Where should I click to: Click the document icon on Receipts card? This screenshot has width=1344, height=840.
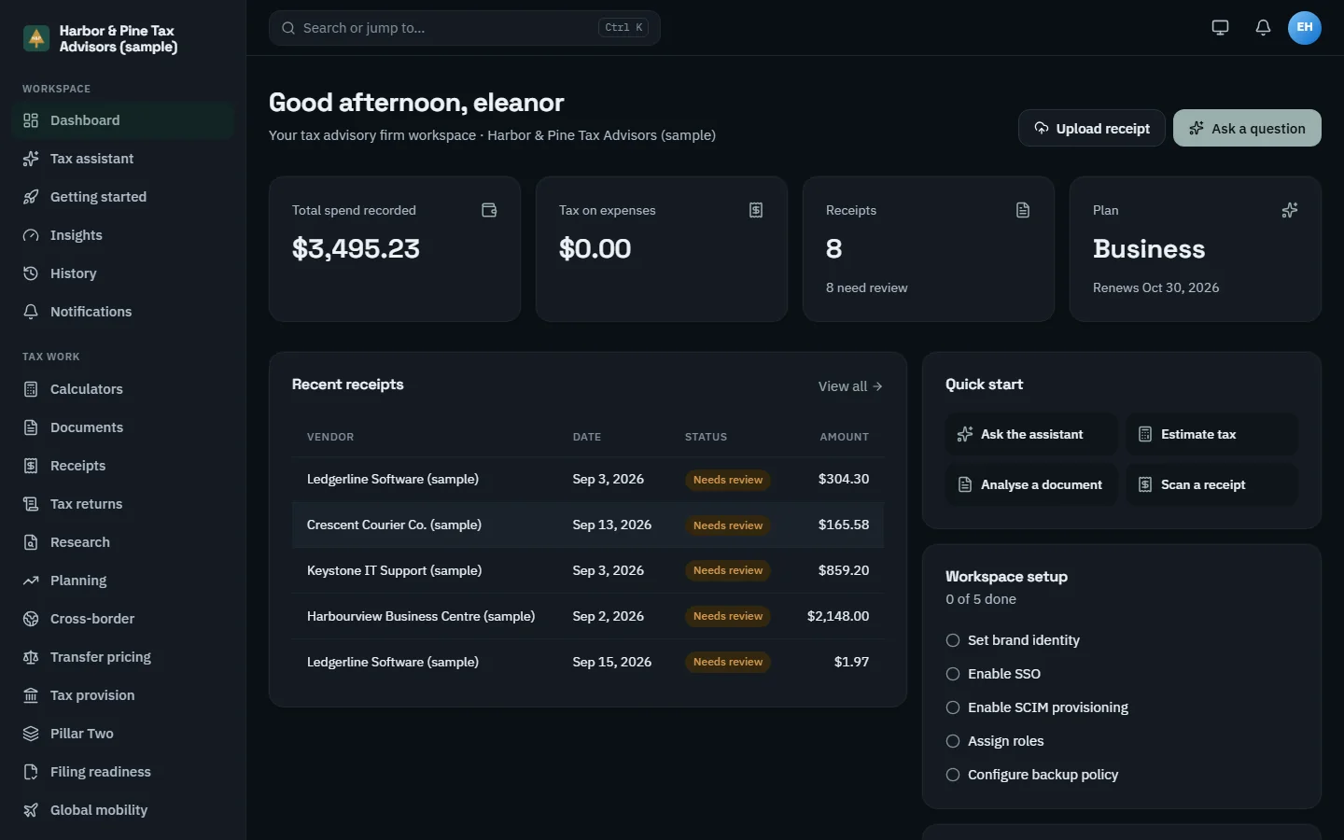[1023, 210]
